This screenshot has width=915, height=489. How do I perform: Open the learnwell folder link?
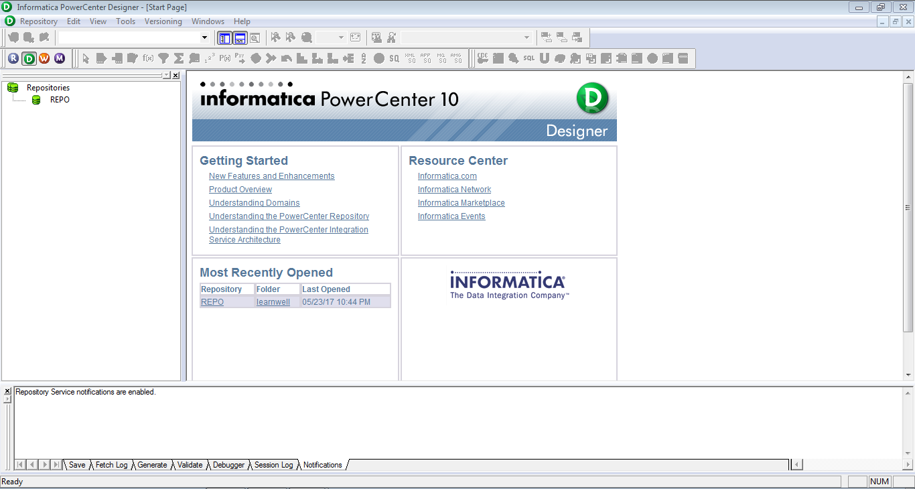coord(273,302)
